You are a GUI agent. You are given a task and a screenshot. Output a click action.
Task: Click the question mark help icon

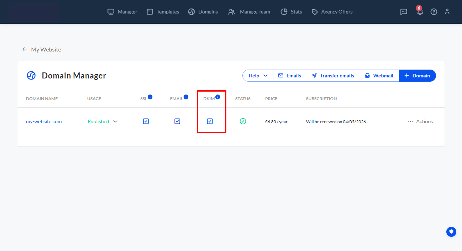pyautogui.click(x=434, y=12)
